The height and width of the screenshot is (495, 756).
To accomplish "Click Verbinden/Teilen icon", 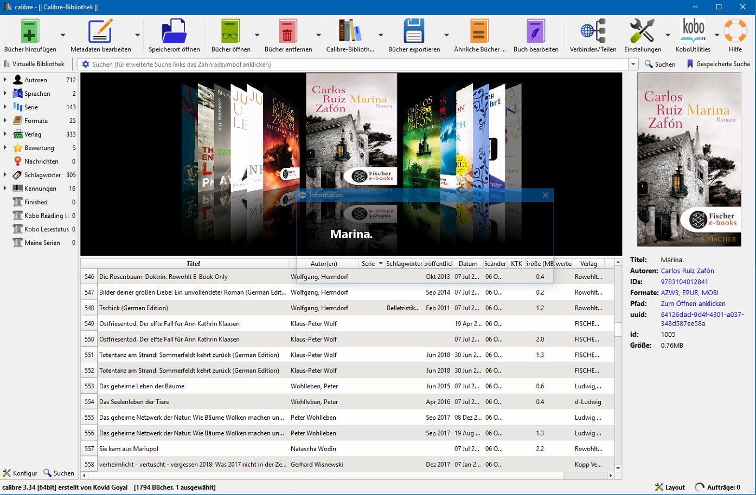I will [x=593, y=31].
